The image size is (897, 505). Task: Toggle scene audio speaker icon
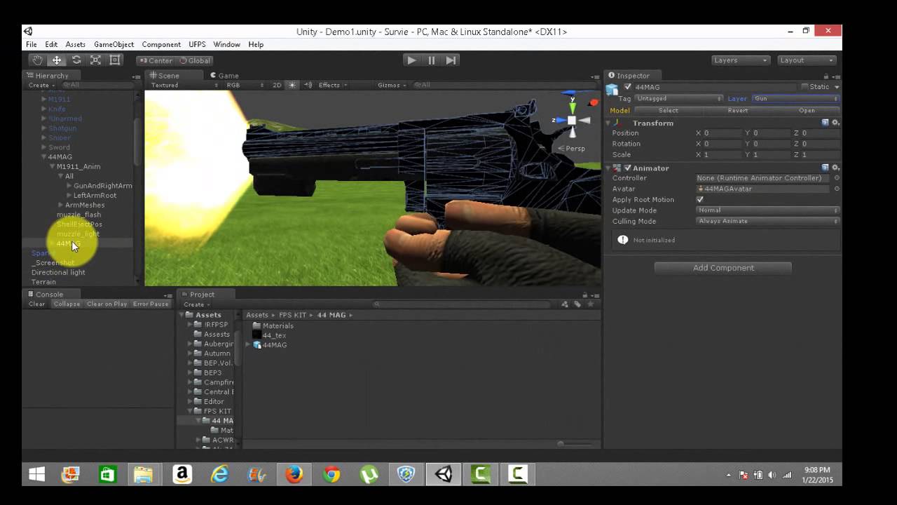[308, 85]
